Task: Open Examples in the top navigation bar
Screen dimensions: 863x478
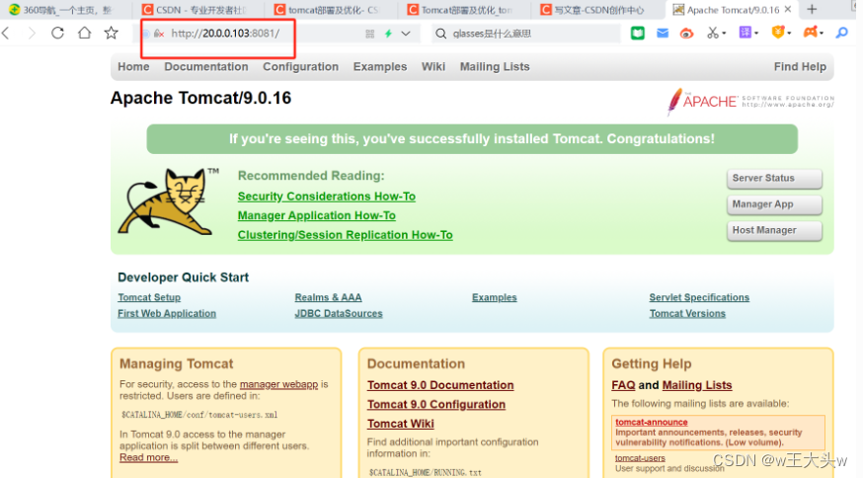Action: coord(380,66)
